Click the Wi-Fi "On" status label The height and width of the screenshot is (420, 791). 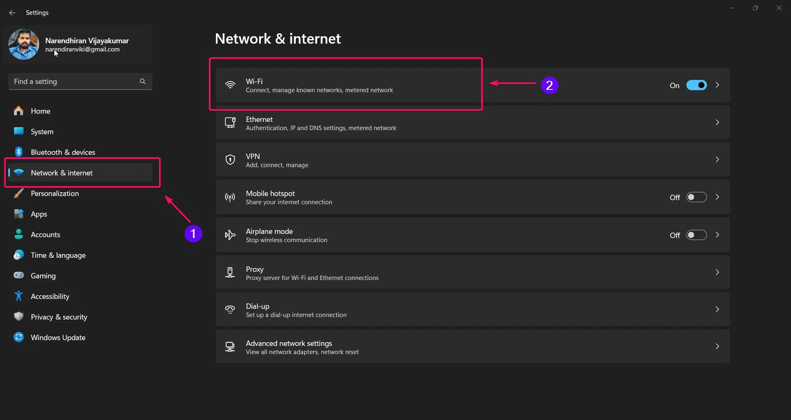point(674,86)
